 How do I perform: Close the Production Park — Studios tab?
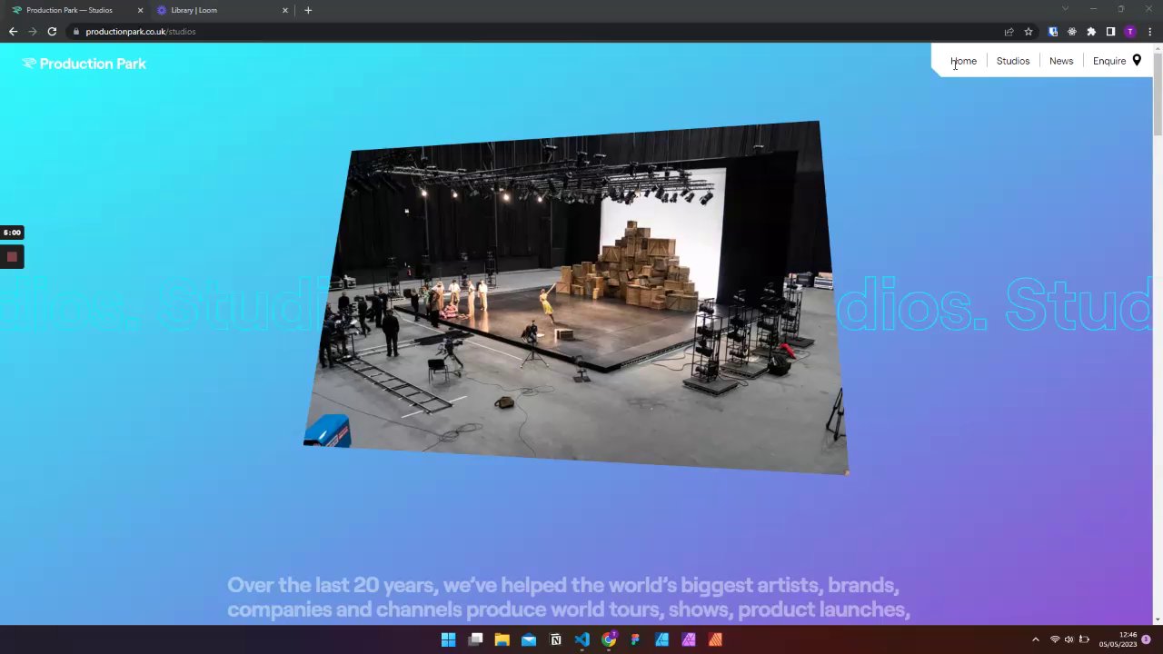pos(140,10)
